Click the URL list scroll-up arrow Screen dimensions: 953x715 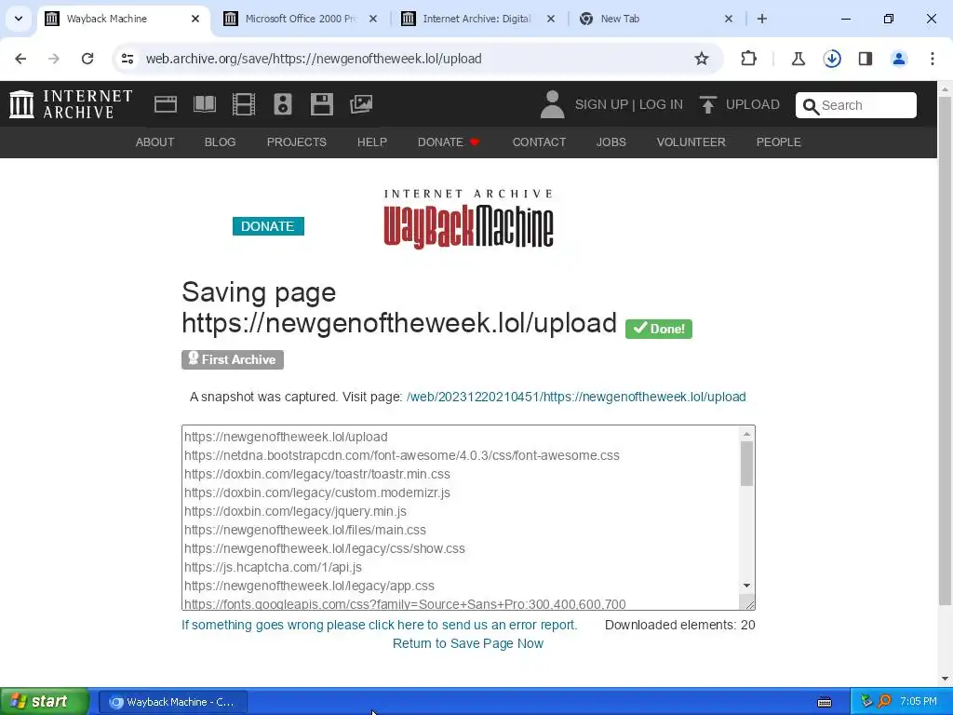coord(747,434)
